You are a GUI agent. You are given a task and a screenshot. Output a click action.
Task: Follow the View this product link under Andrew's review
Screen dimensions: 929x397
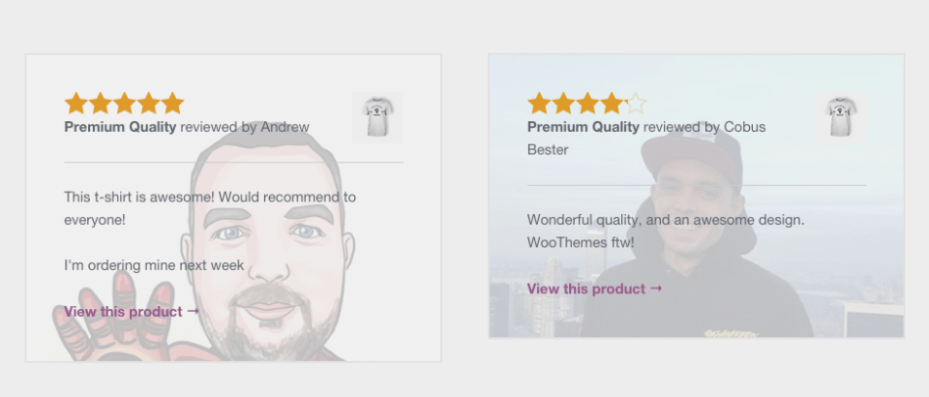click(123, 312)
